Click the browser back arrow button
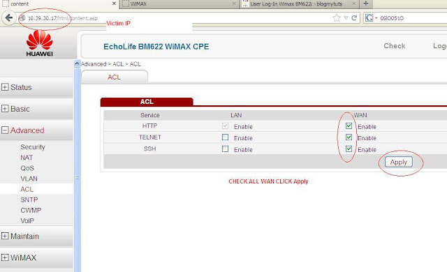The image size is (447, 272). click(9, 18)
